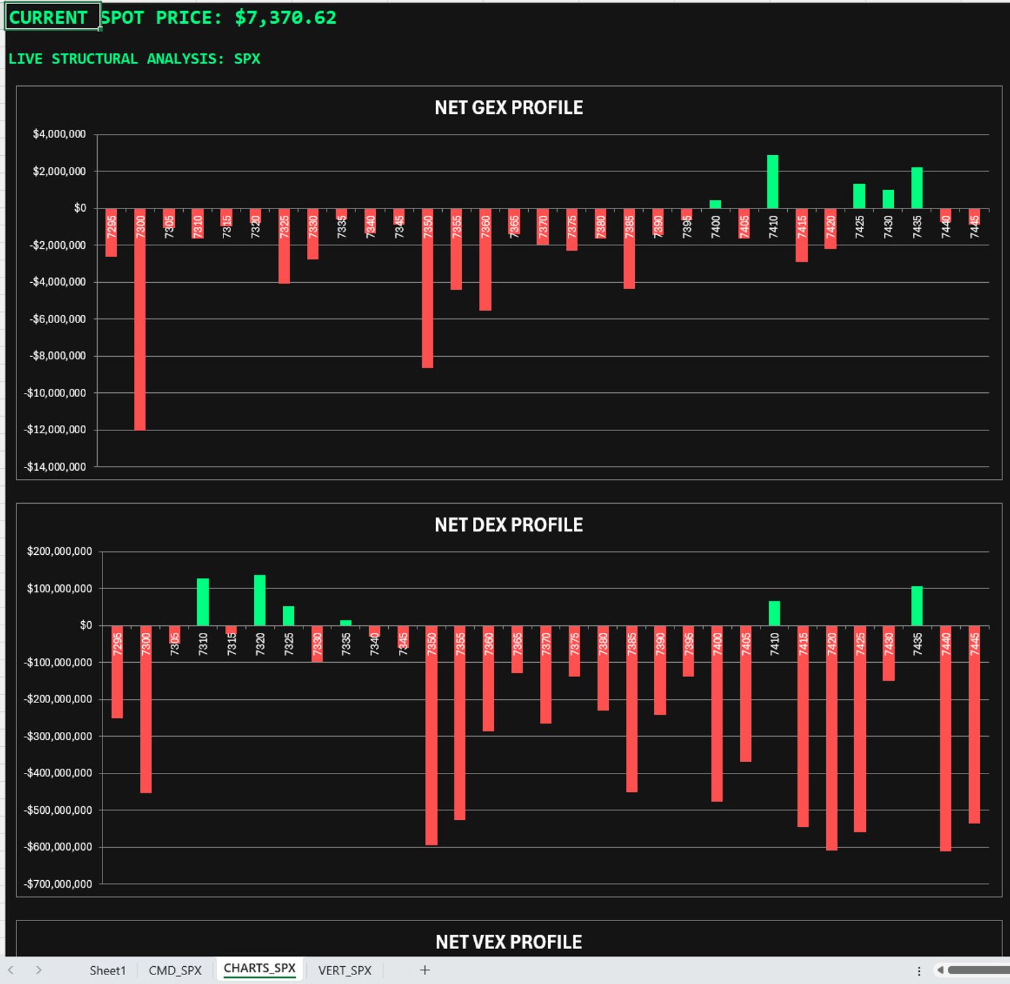The width and height of the screenshot is (1010, 984).
Task: Click the 7445 red bar in DEX chart
Action: (974, 724)
